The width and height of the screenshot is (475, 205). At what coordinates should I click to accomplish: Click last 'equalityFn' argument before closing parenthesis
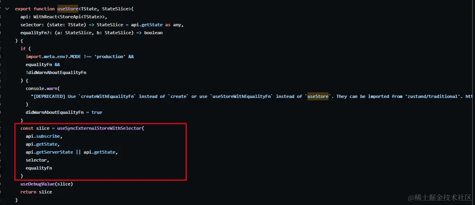click(x=39, y=168)
